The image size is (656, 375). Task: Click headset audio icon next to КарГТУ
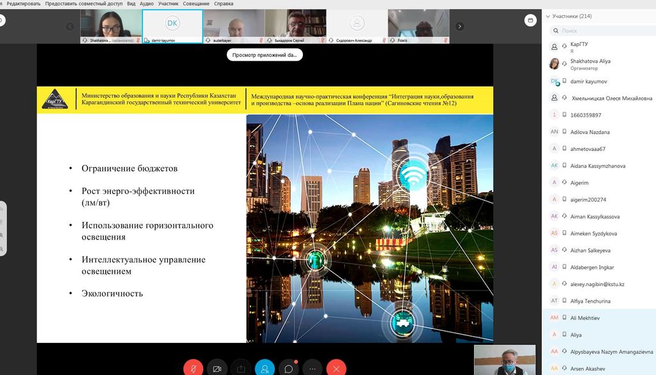coord(564,45)
